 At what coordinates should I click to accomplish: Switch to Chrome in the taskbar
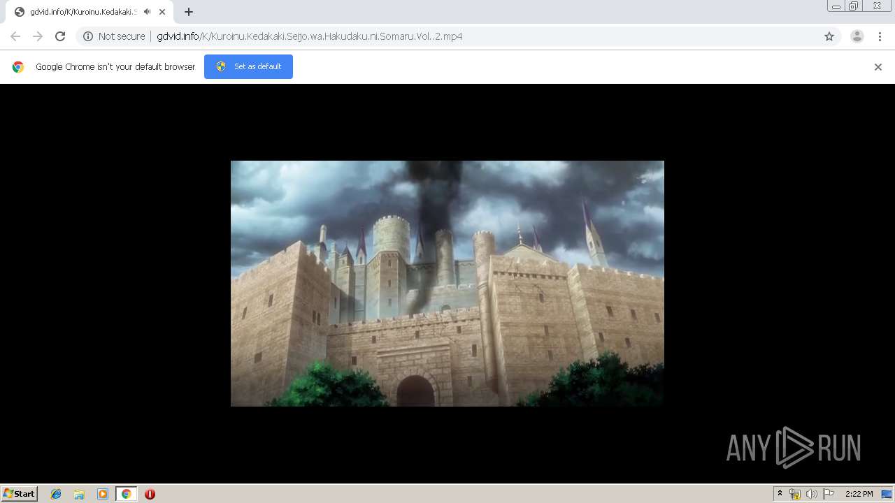126,494
